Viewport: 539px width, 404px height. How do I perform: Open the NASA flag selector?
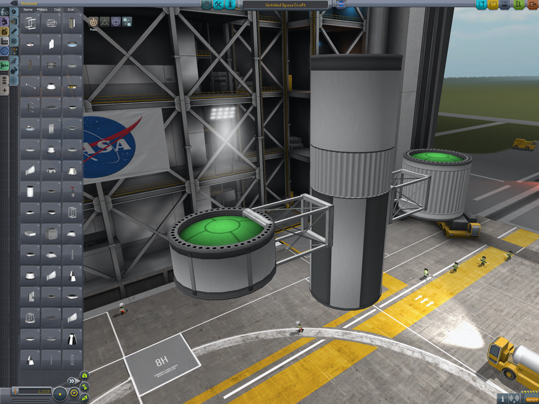[x=341, y=4]
